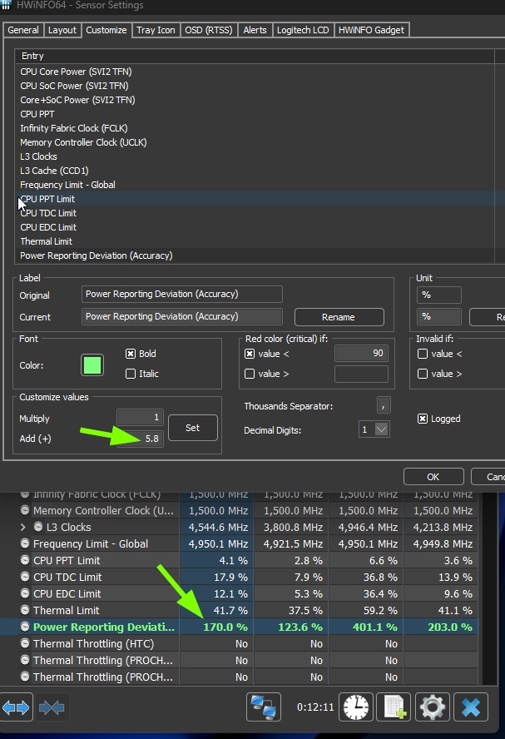Image resolution: width=505 pixels, height=739 pixels.
Task: Enable the Italic font checkbox
Action: point(131,374)
